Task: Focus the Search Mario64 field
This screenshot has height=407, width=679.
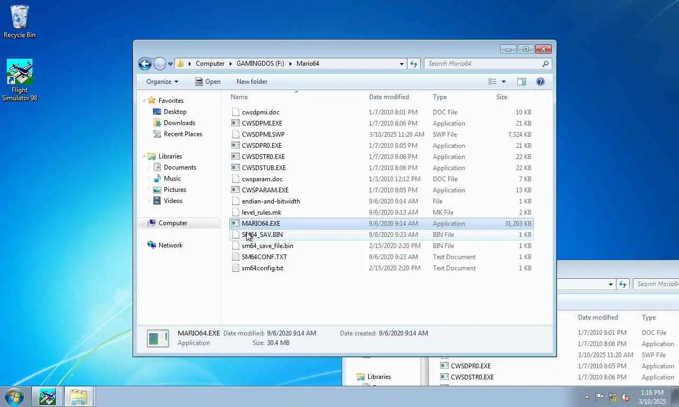Action: [488, 64]
